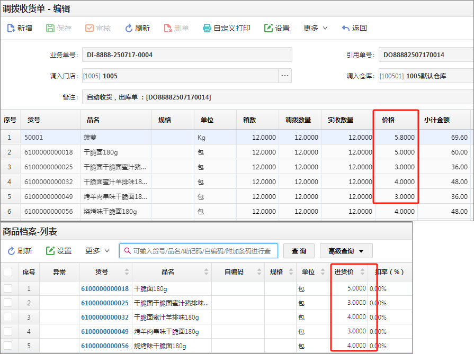Viewport: 474px width, 354px height.
Task: Click the 实收数量 column header
Action: point(348,120)
